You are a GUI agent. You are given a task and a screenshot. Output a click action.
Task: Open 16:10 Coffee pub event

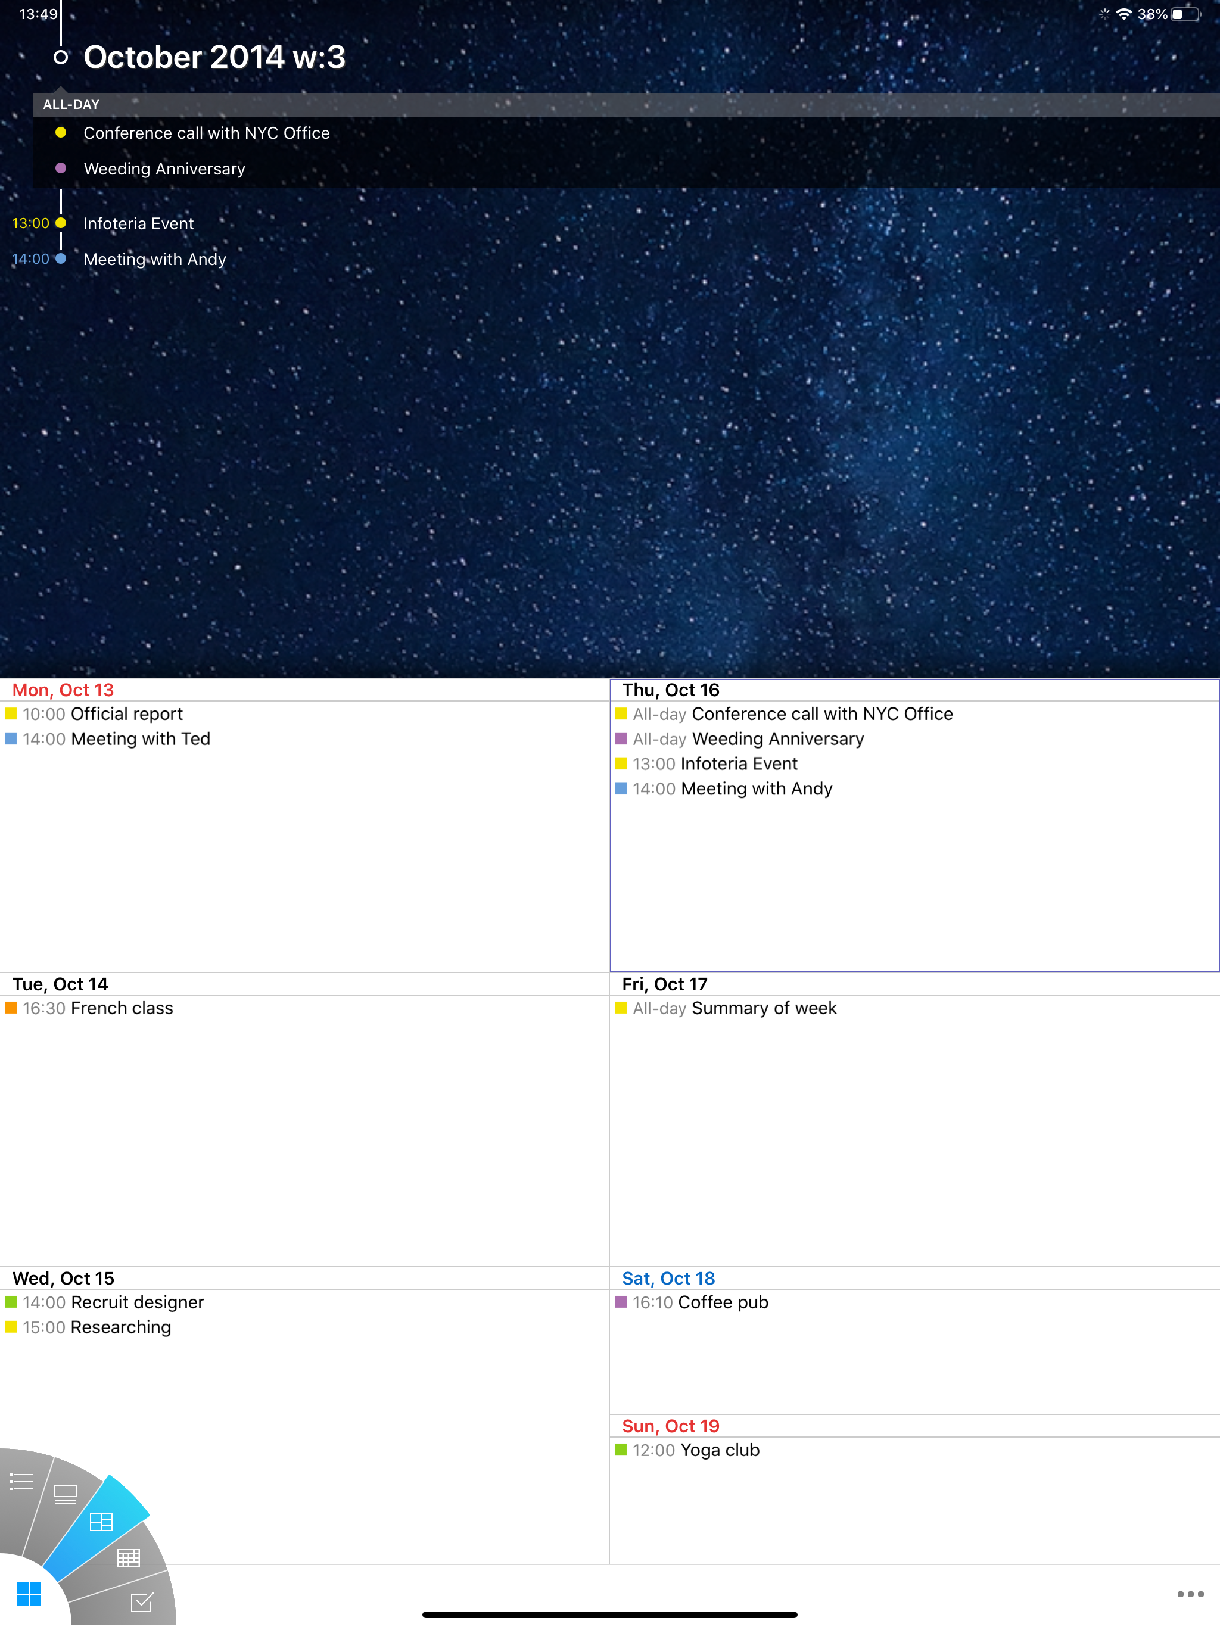(x=691, y=1302)
